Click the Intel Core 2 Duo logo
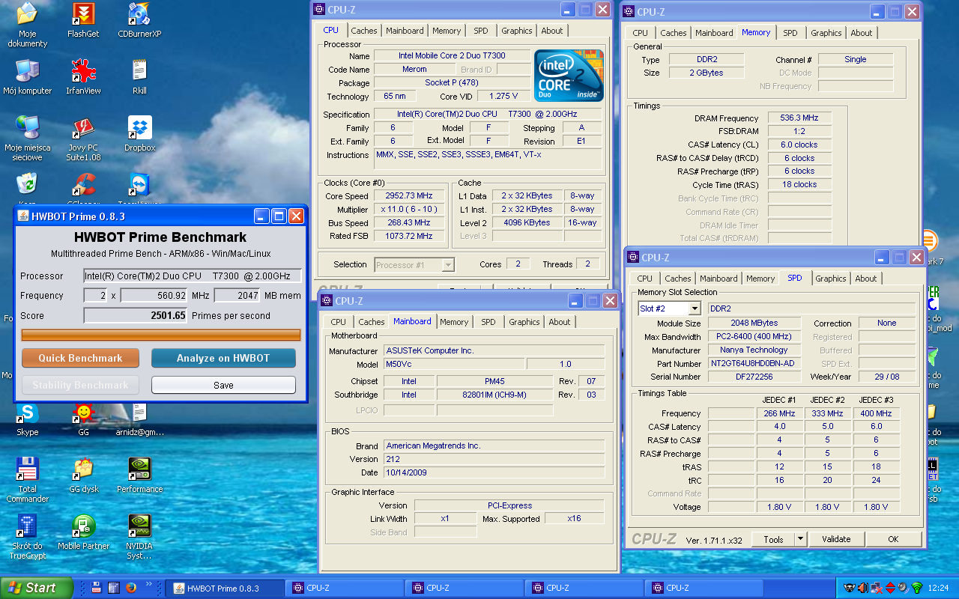This screenshot has height=599, width=959. [x=569, y=76]
